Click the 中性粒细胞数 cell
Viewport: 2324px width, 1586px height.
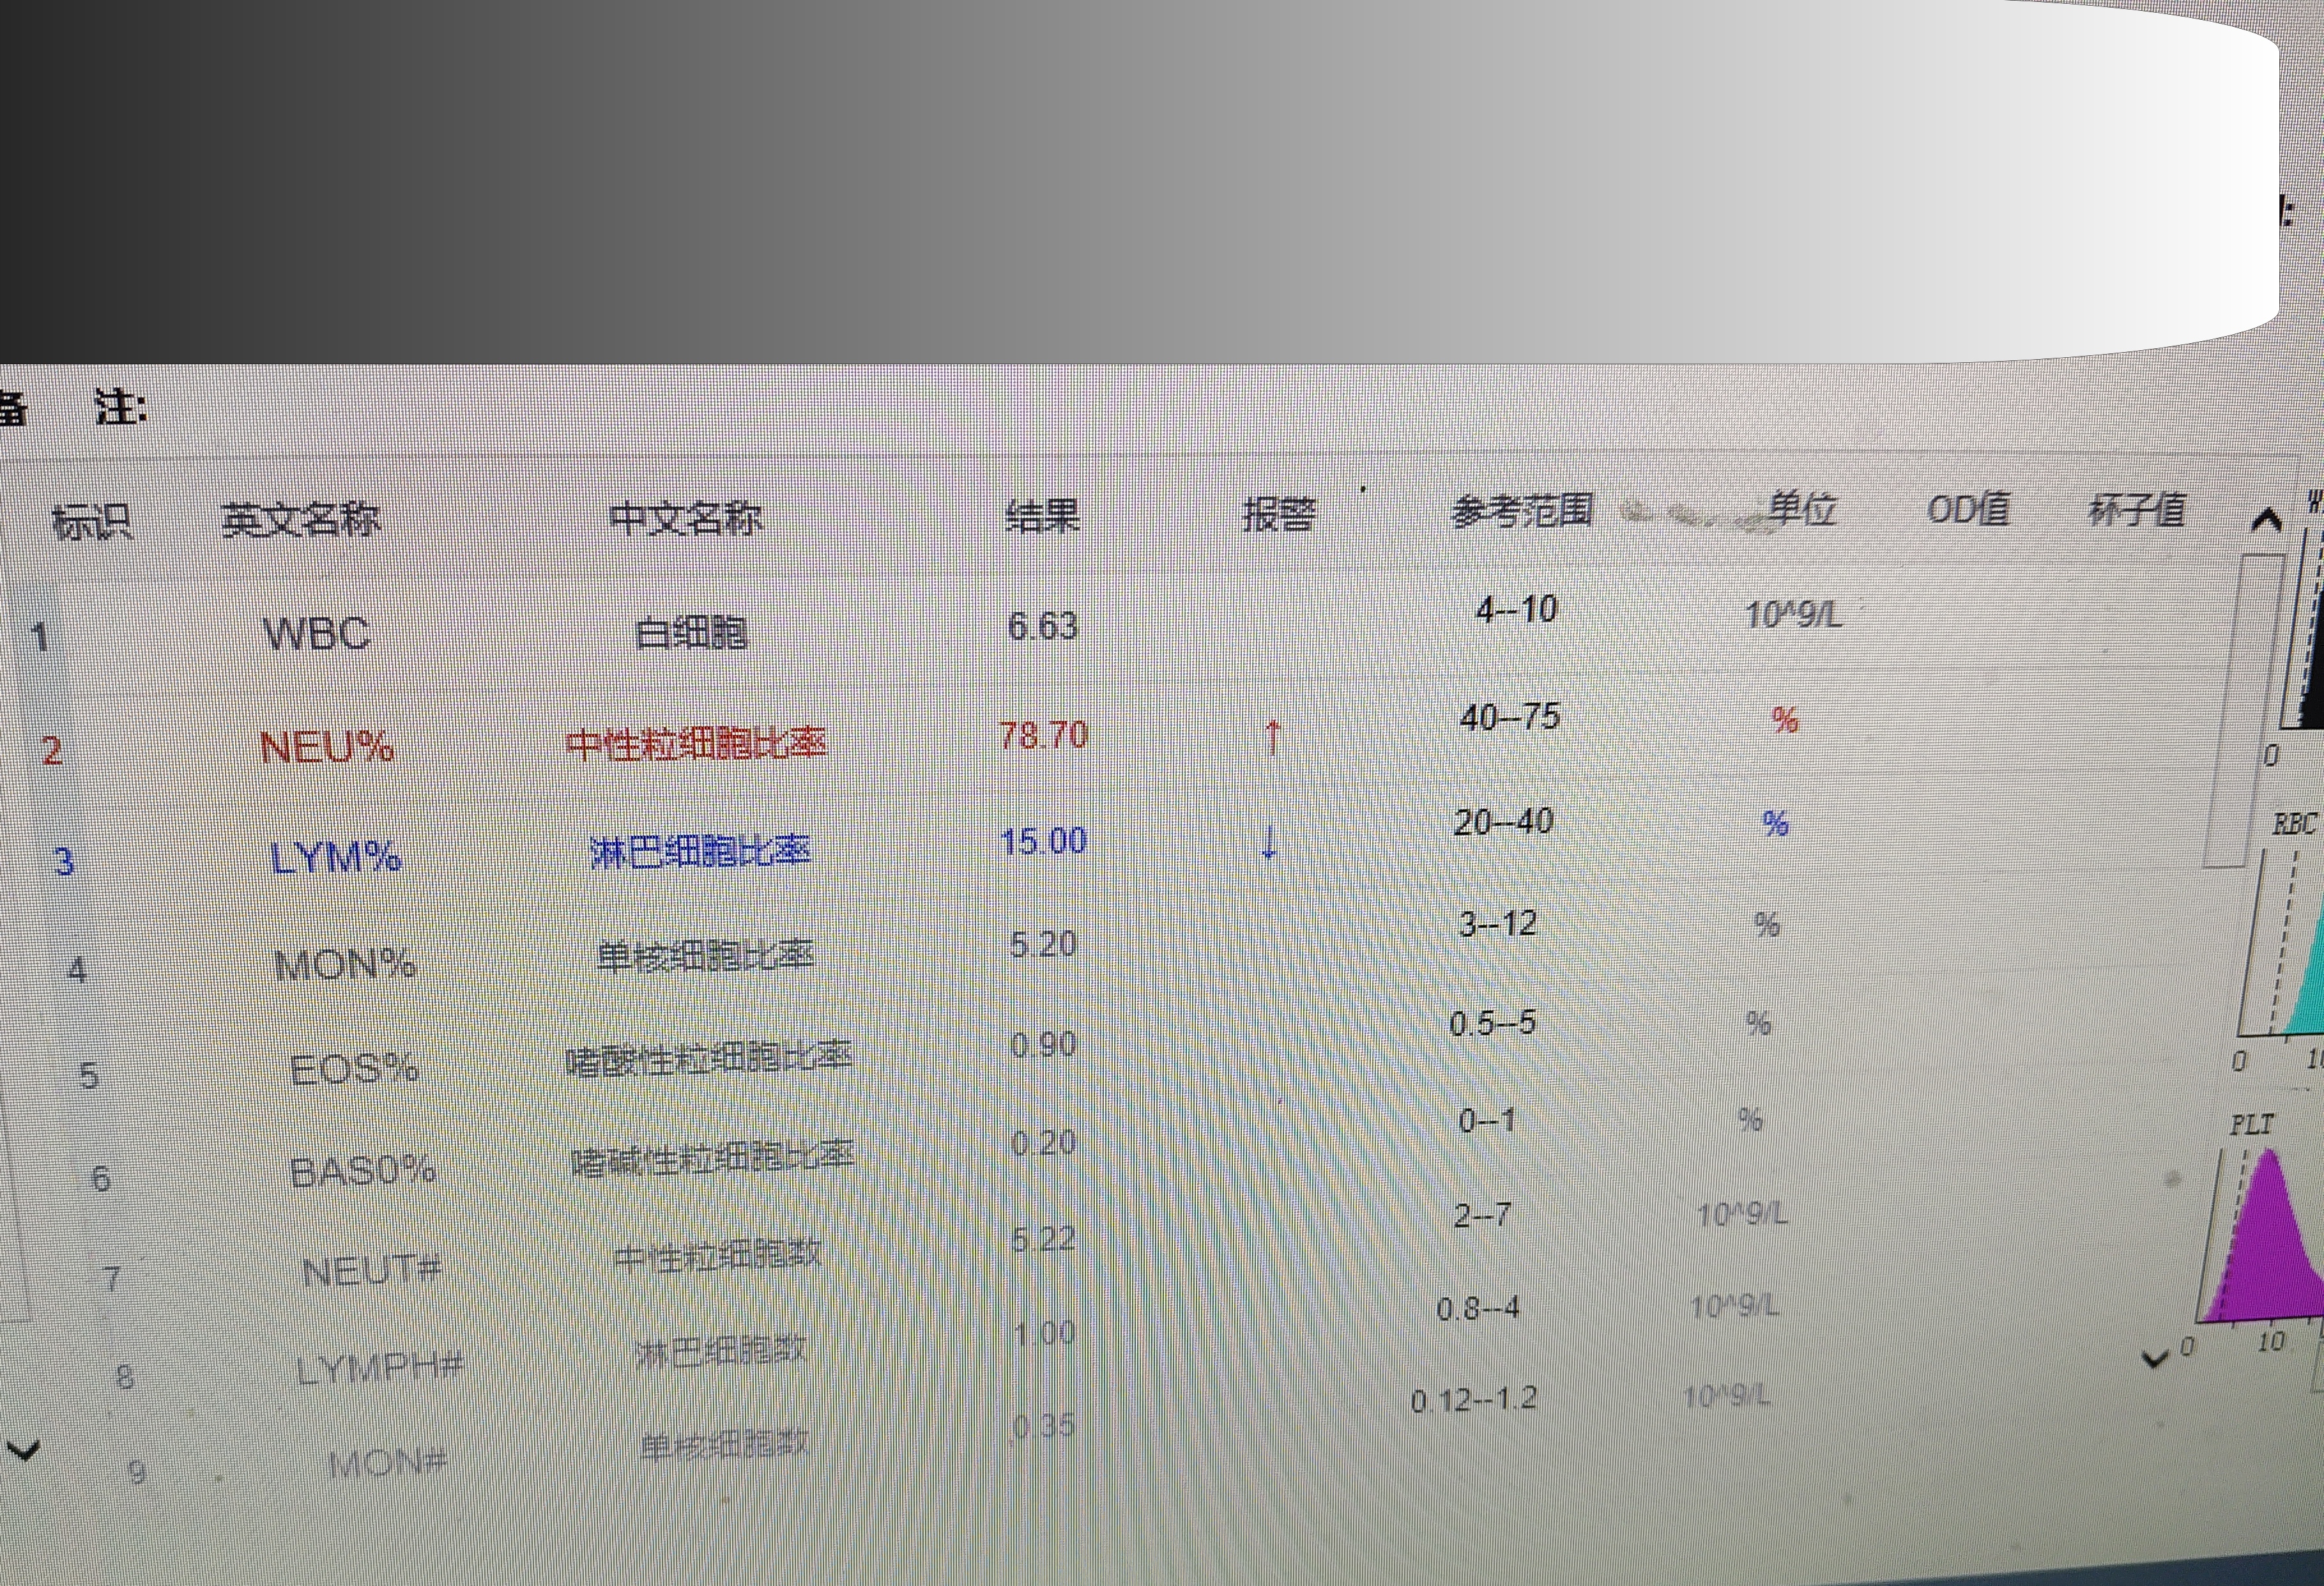pyautogui.click(x=717, y=1255)
